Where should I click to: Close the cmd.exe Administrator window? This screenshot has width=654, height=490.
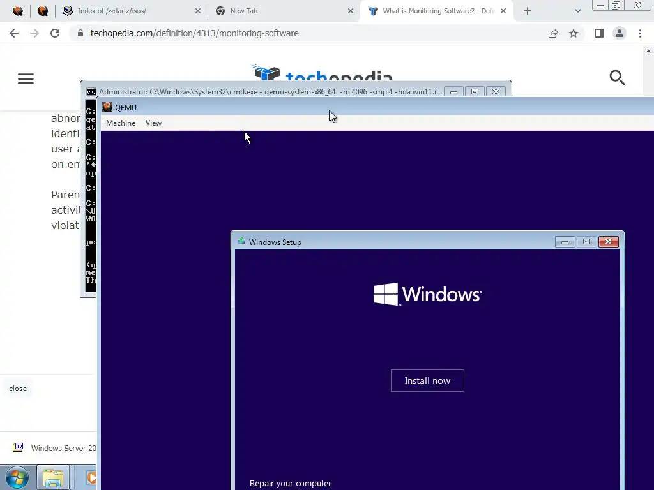[496, 92]
